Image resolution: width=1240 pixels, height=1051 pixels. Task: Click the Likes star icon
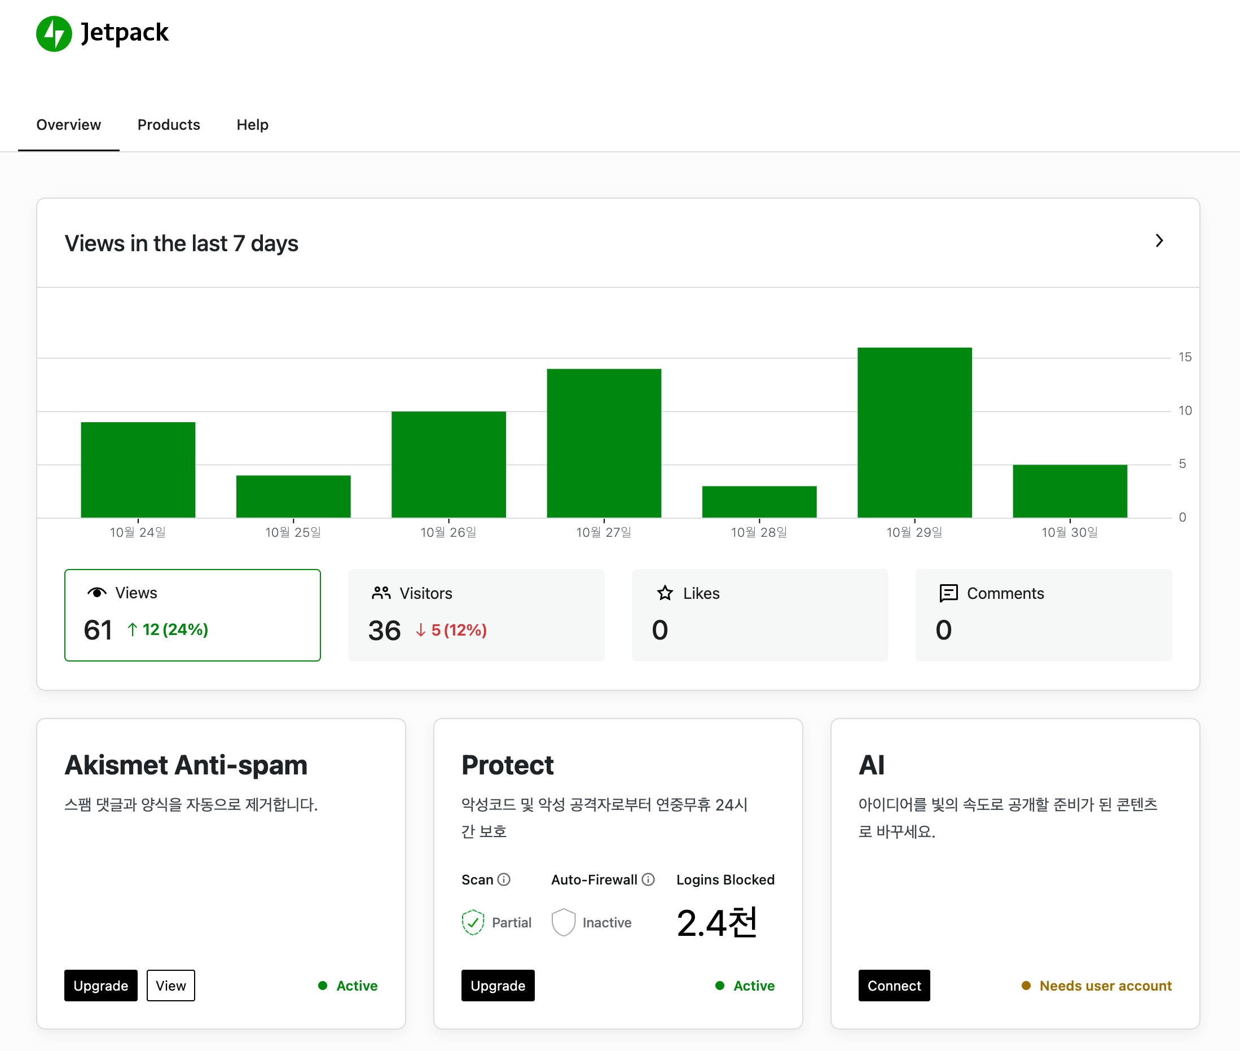665,593
